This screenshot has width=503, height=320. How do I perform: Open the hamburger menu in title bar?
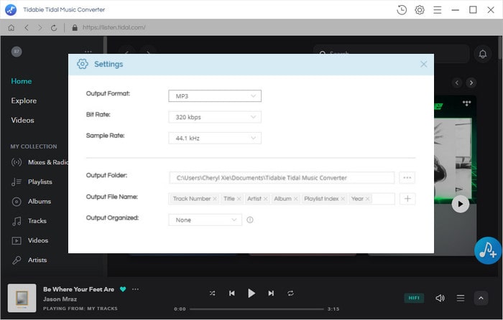point(437,10)
